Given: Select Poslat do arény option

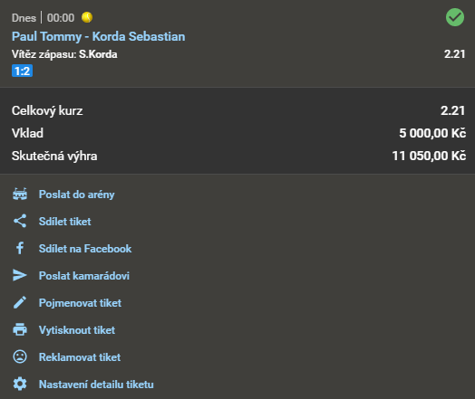Looking at the screenshot, I should click(77, 195).
